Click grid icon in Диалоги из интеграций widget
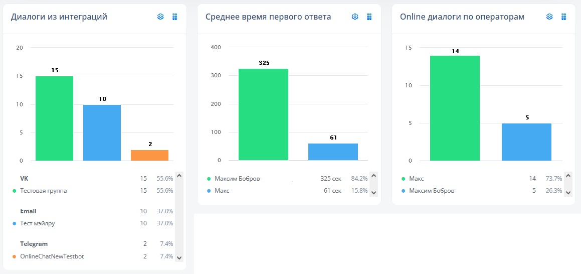 175,17
